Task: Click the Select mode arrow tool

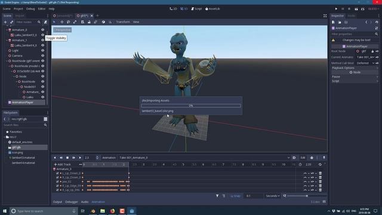Action: [54, 22]
